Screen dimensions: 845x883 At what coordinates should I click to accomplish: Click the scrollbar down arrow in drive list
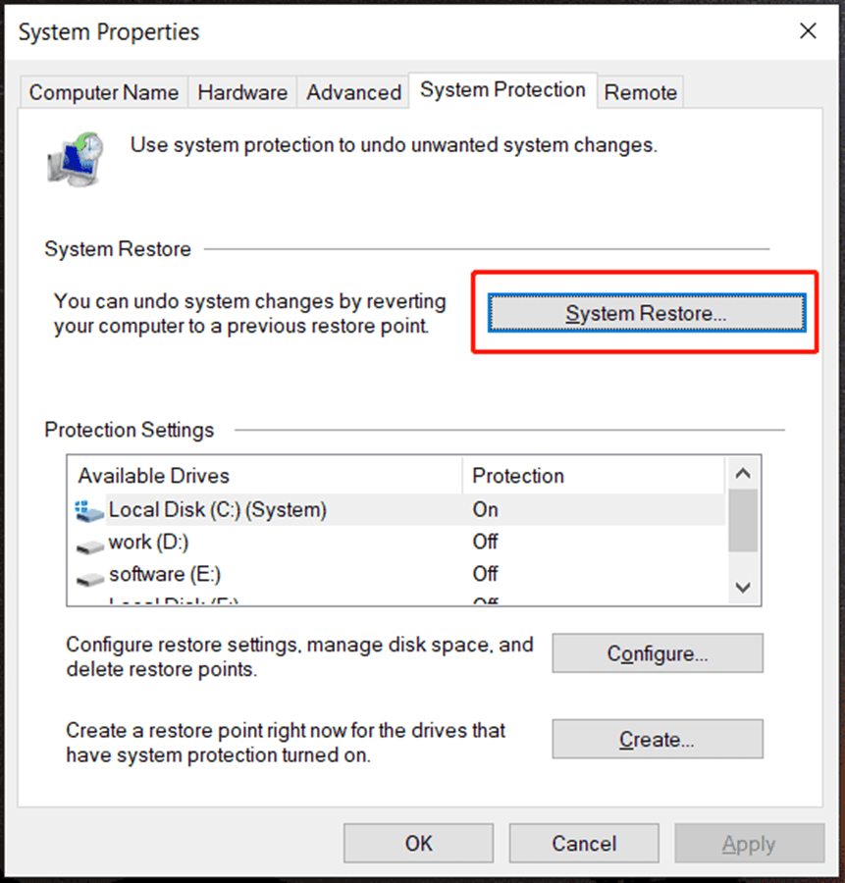pyautogui.click(x=743, y=586)
